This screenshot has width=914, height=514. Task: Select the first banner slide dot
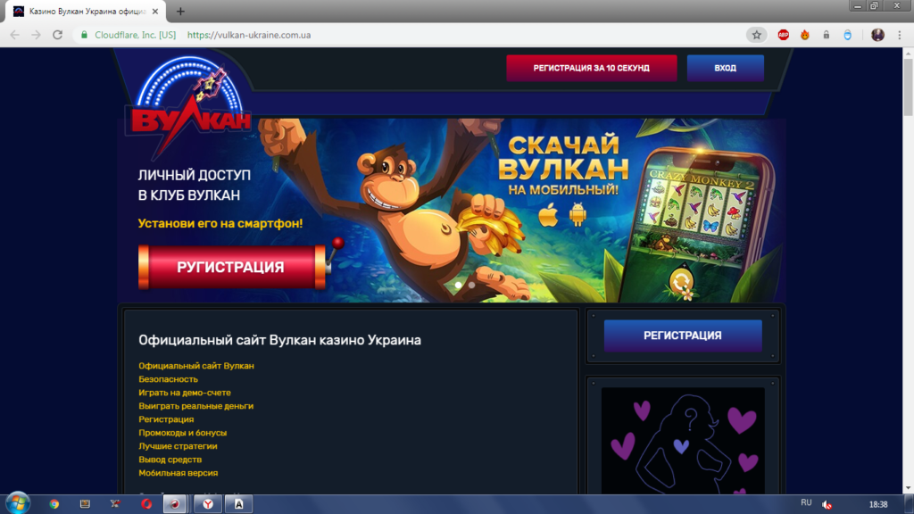click(458, 285)
